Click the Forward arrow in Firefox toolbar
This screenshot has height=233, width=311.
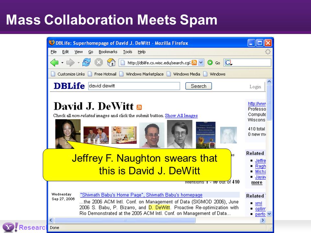tap(70, 62)
